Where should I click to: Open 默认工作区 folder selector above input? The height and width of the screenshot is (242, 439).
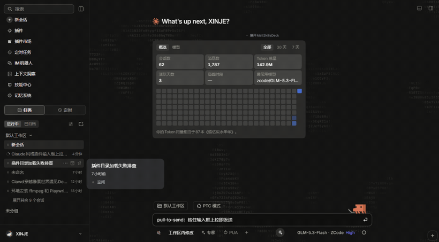171,206
